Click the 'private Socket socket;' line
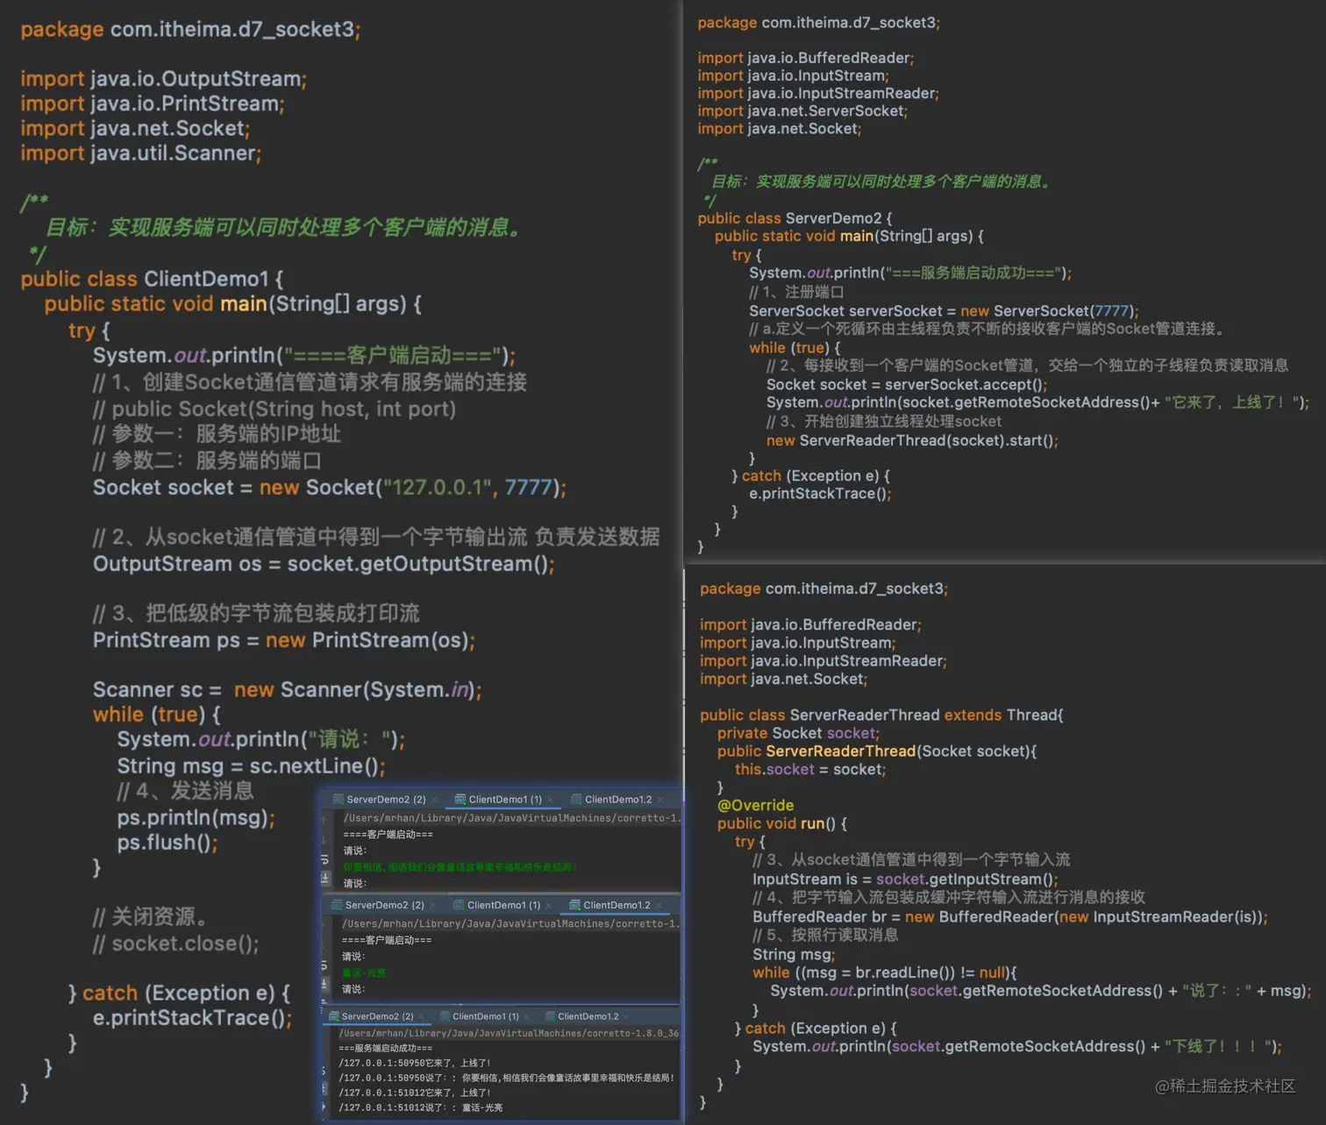Screen dimensions: 1326x1125 [x=798, y=733]
